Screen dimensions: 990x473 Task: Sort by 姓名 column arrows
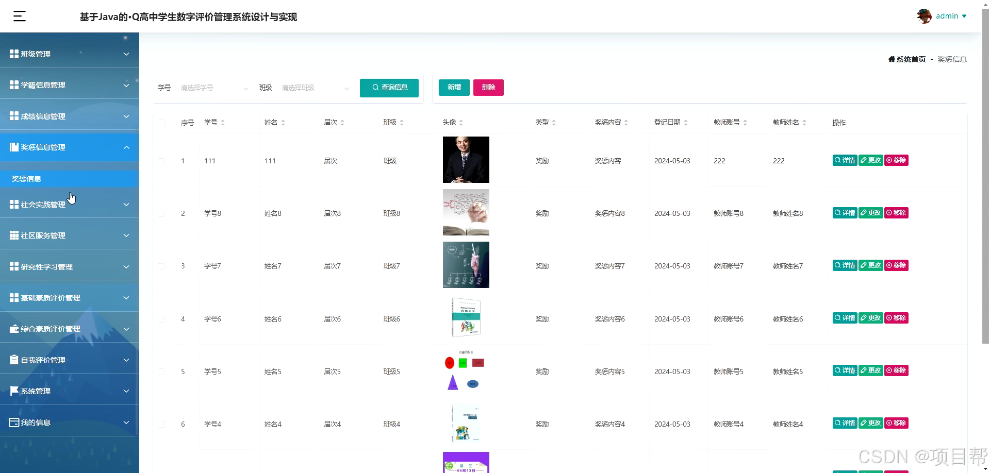click(x=283, y=123)
